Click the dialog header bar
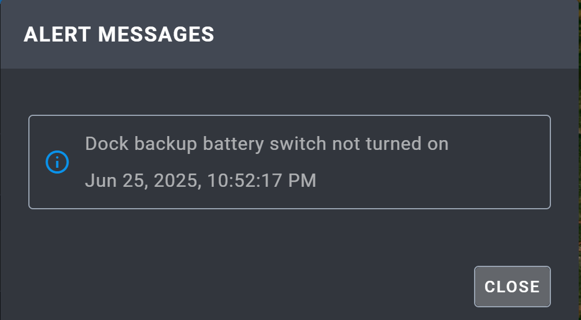This screenshot has height=320, width=581. (x=290, y=34)
